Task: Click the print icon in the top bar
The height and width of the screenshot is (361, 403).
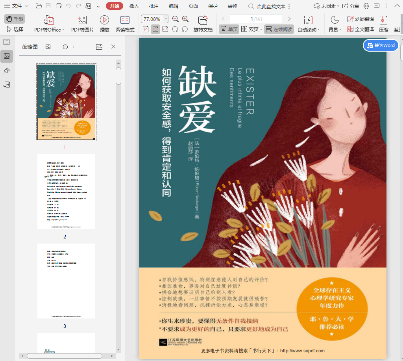Action: tap(59, 6)
